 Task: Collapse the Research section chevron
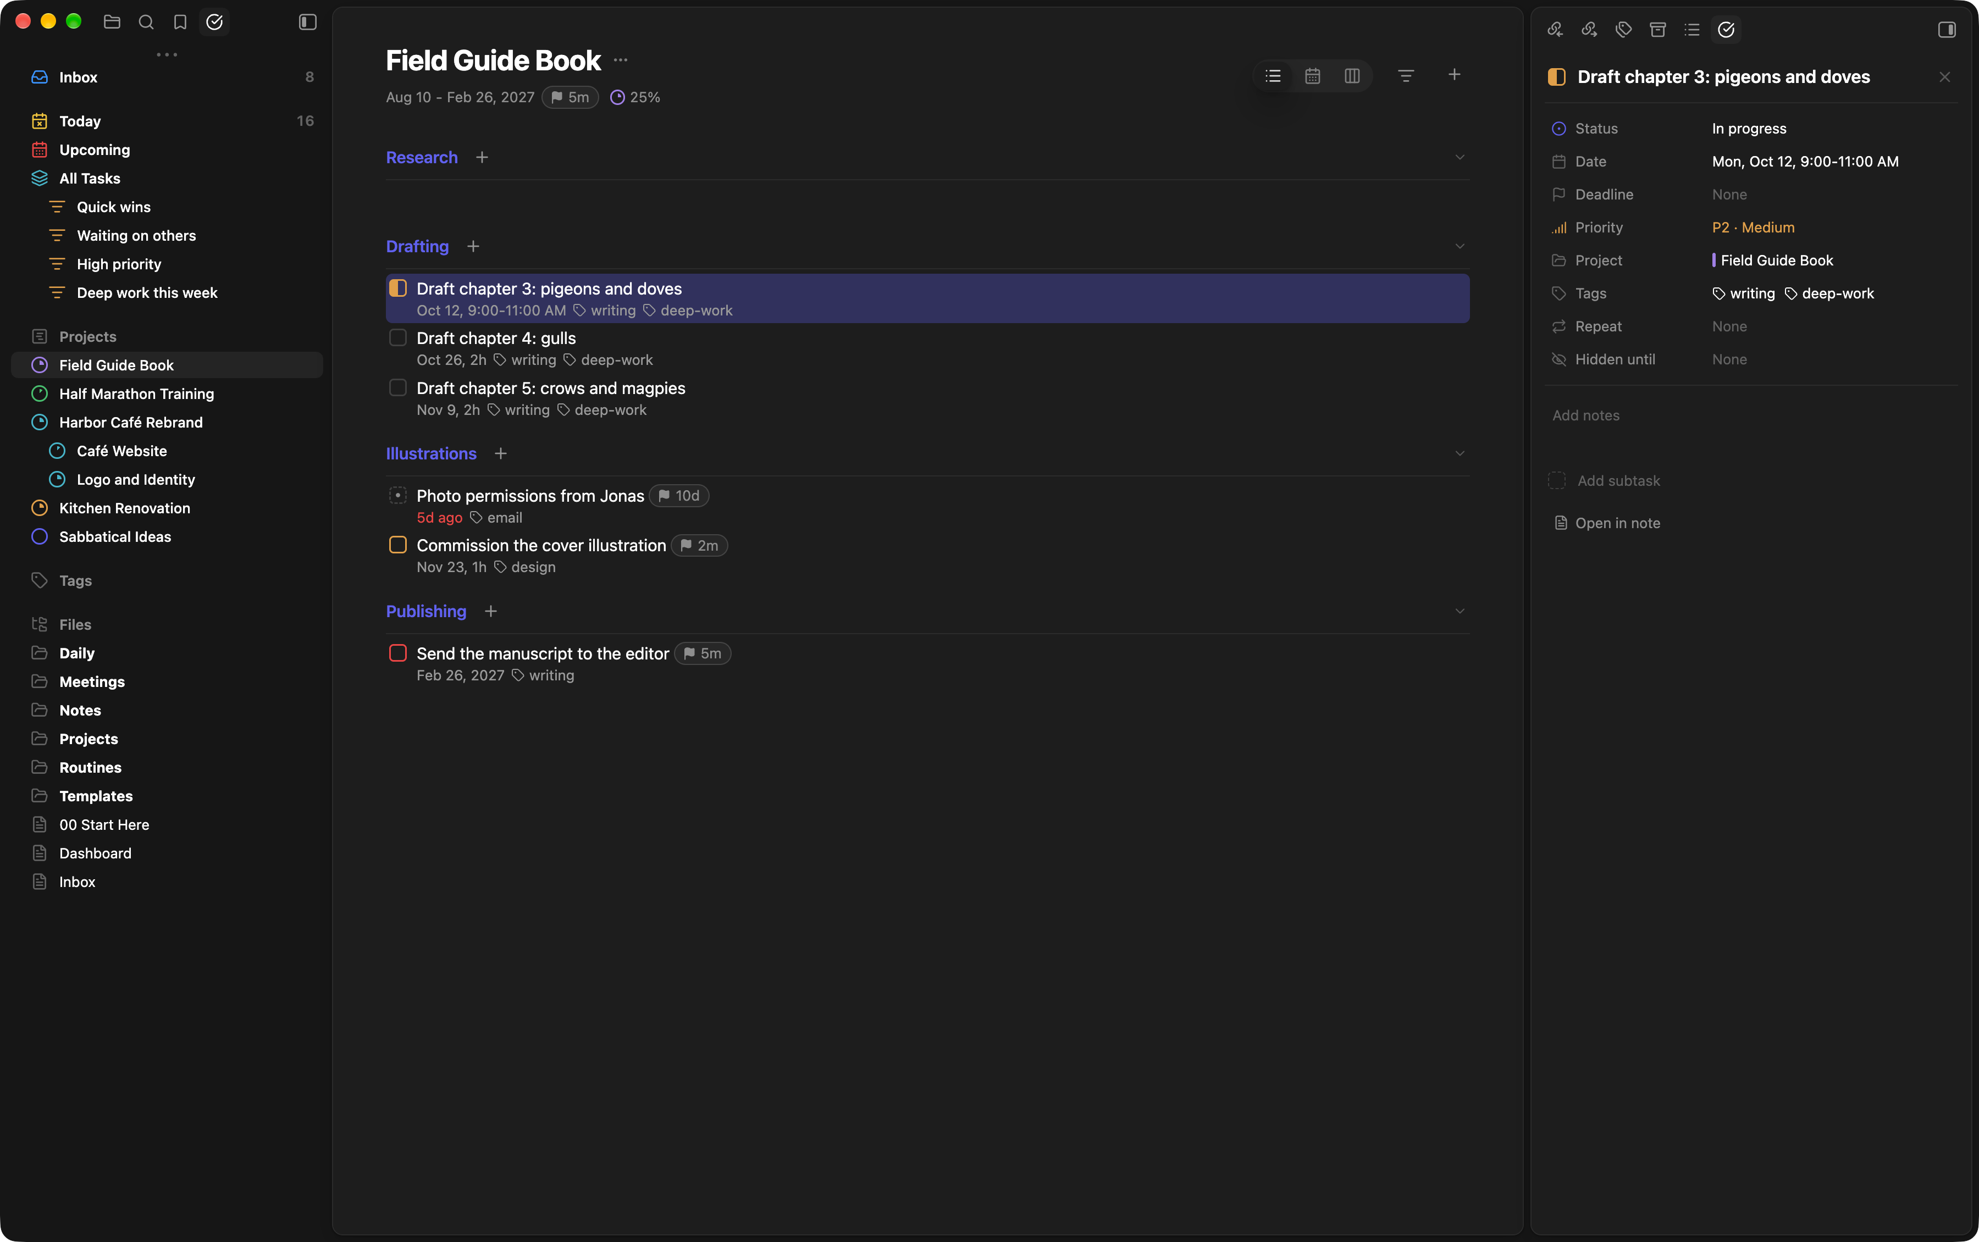(x=1460, y=157)
